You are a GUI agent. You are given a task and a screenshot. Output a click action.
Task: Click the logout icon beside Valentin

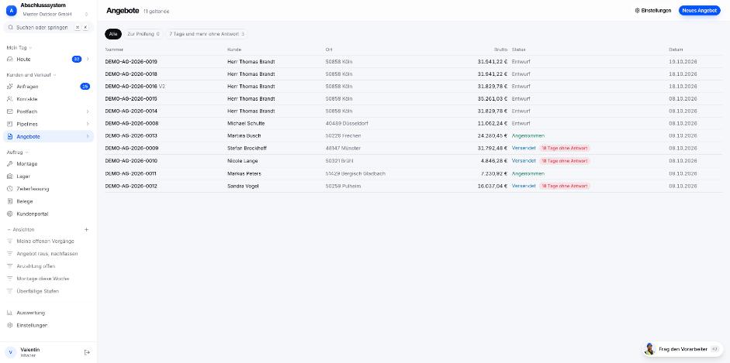click(87, 352)
